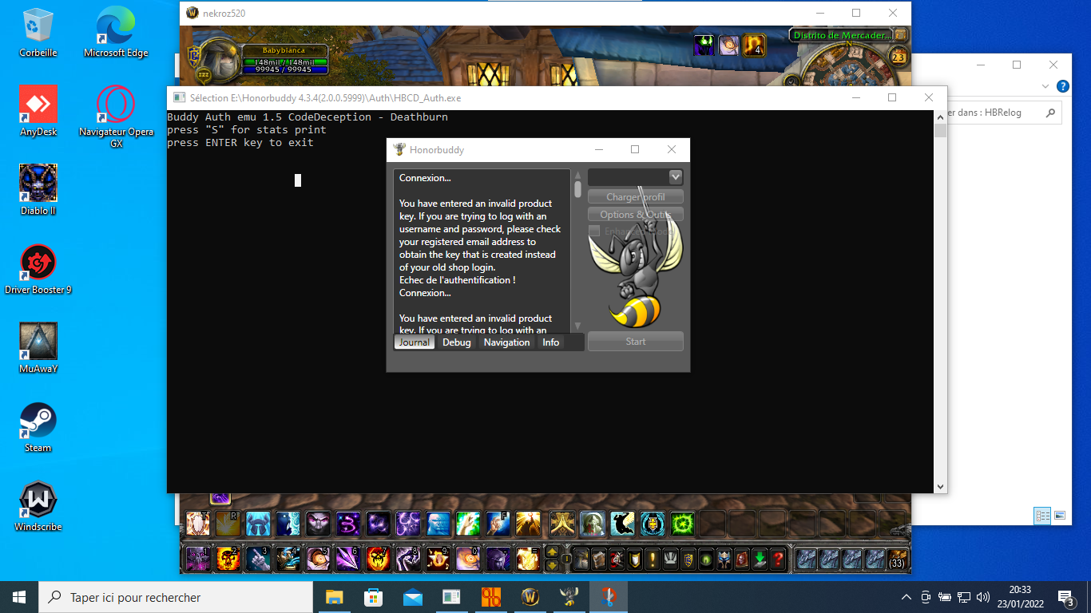This screenshot has width=1091, height=613.
Task: Switch Explorer to large icons view
Action: 1060,516
